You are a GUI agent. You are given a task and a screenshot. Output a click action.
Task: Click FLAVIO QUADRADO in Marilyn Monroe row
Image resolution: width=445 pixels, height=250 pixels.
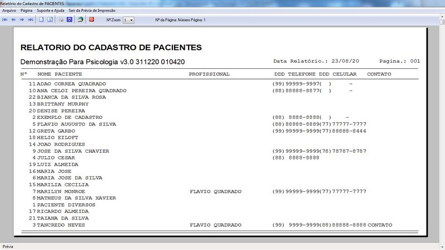(x=216, y=192)
